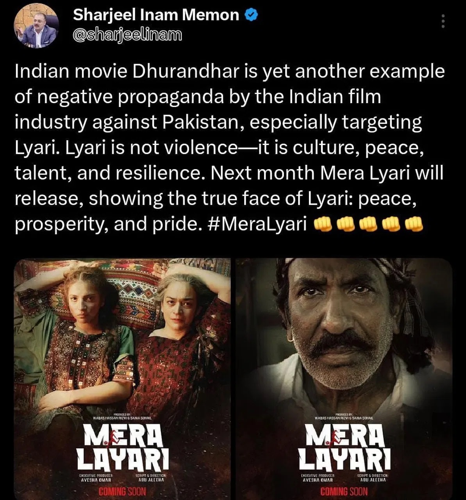The height and width of the screenshot is (500, 466).
Task: Open the three-dot more options menu
Action: (443, 21)
